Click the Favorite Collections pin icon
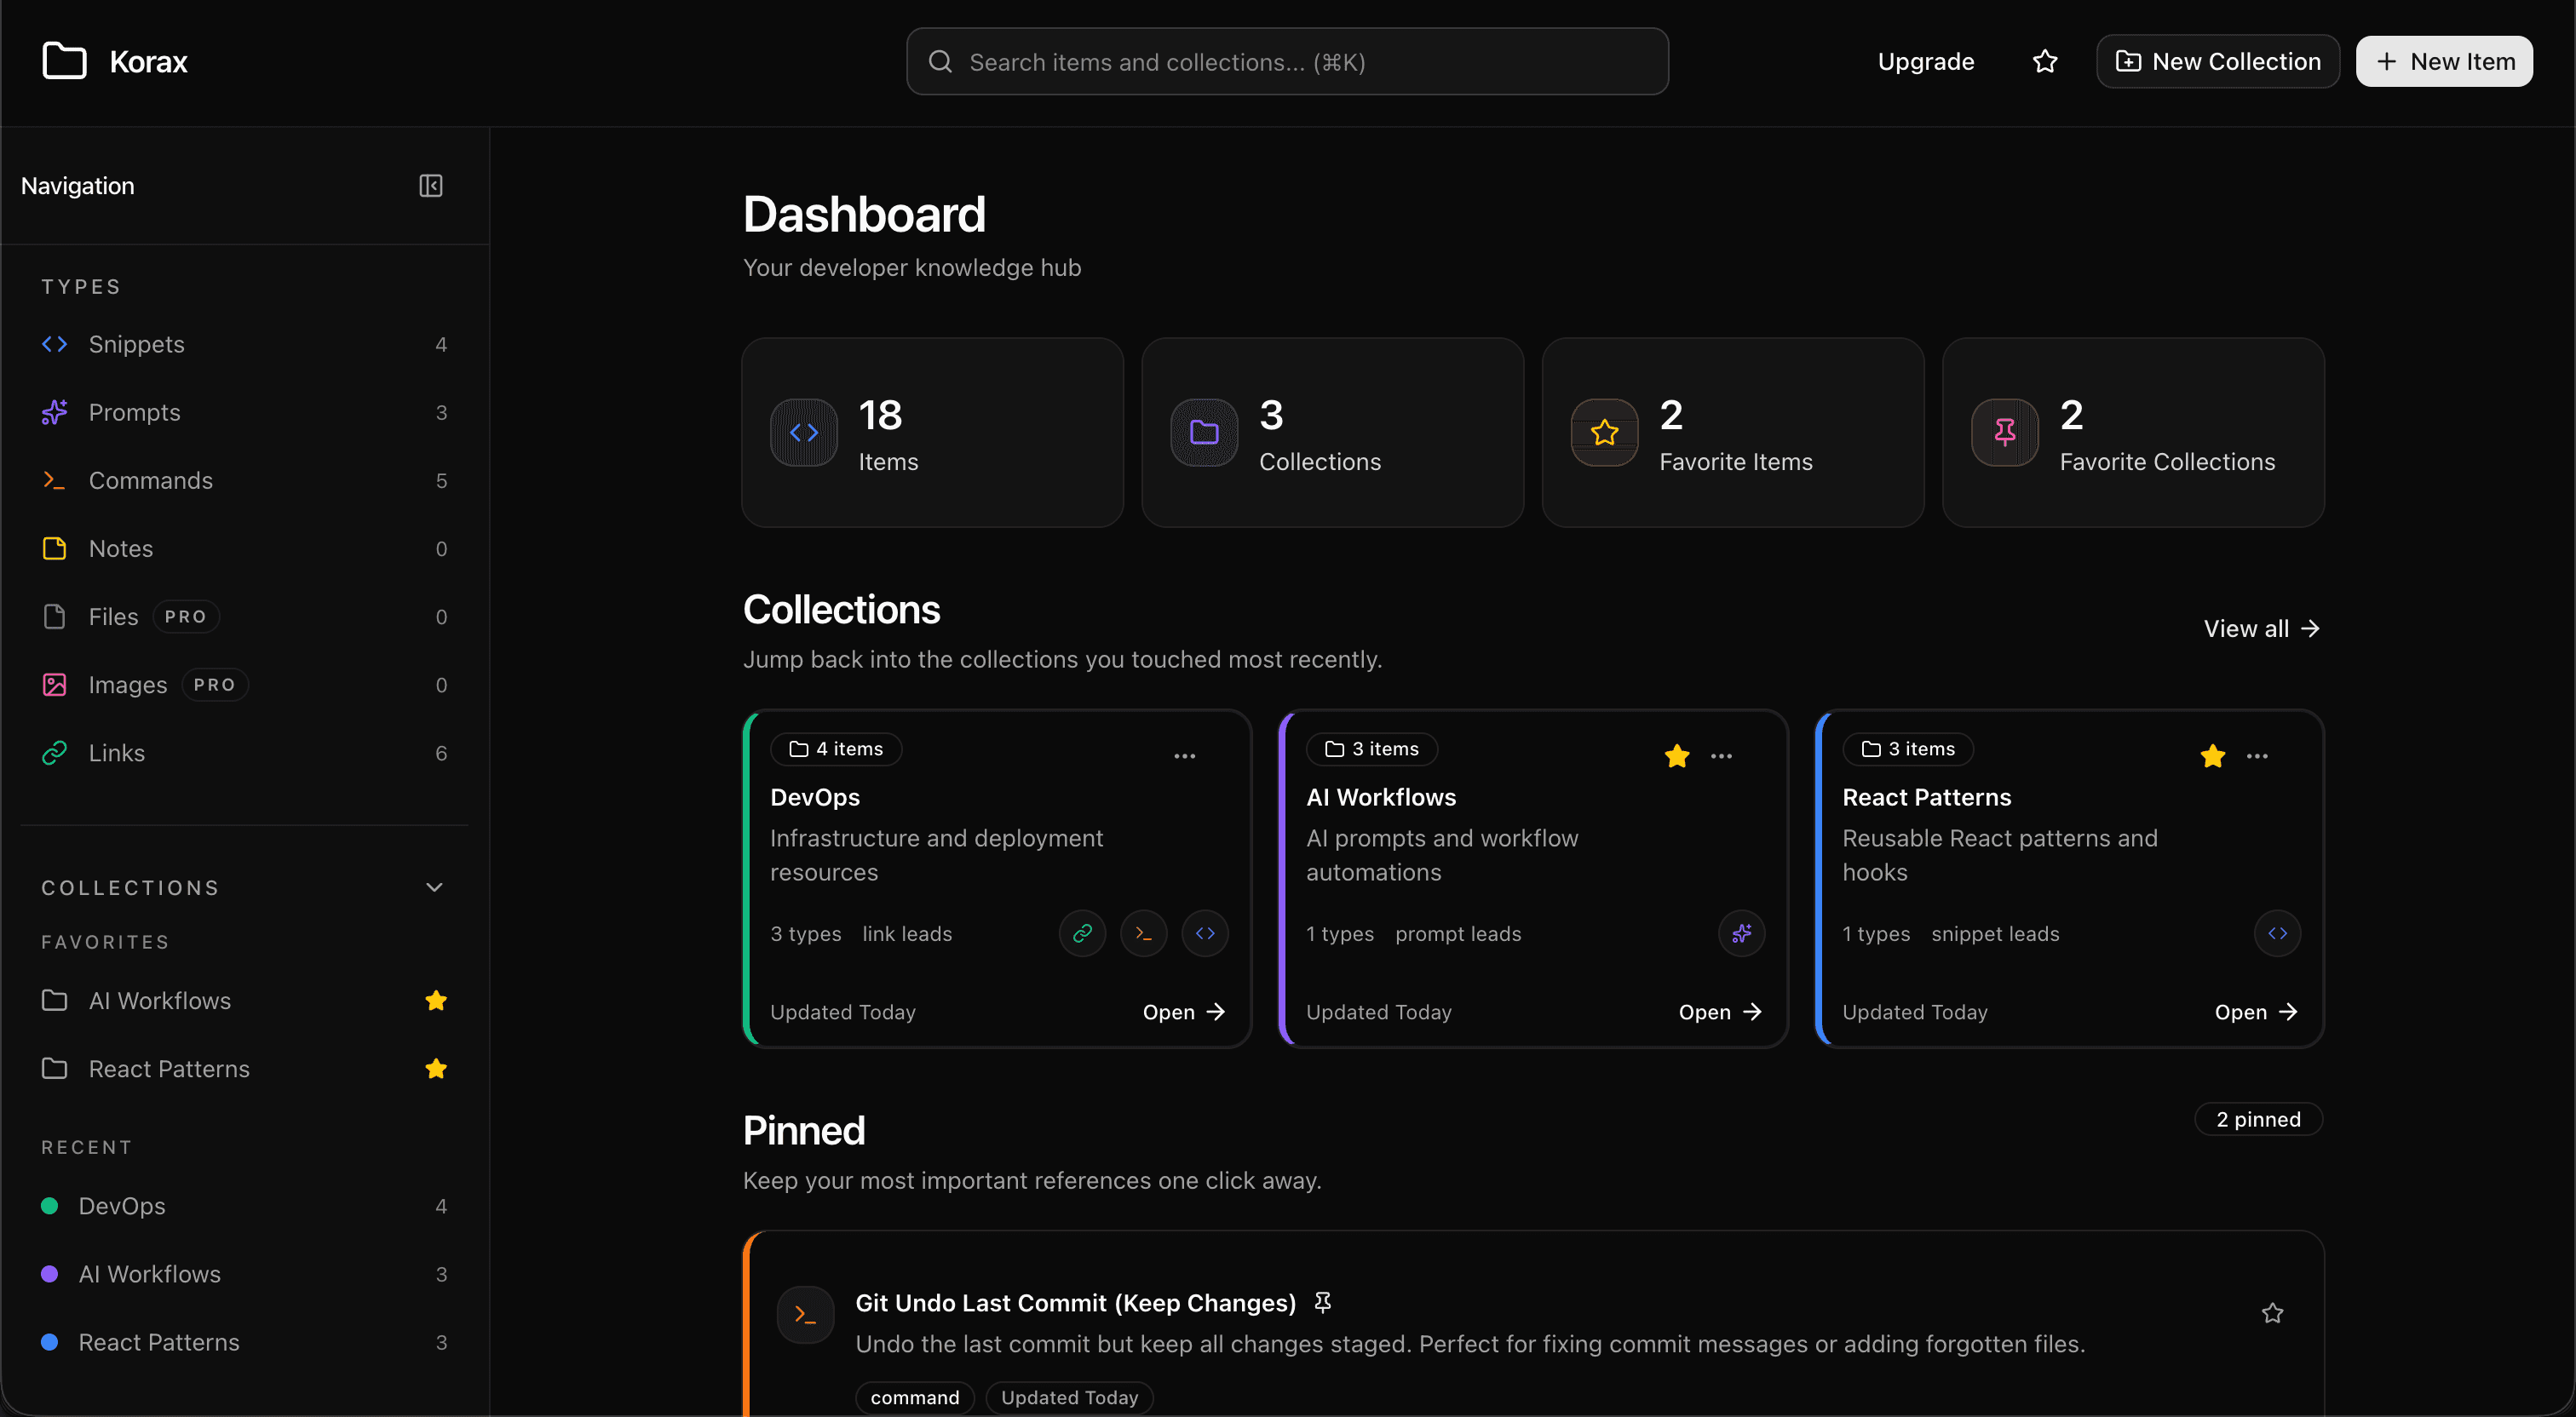This screenshot has width=2576, height=1417. (x=2004, y=432)
